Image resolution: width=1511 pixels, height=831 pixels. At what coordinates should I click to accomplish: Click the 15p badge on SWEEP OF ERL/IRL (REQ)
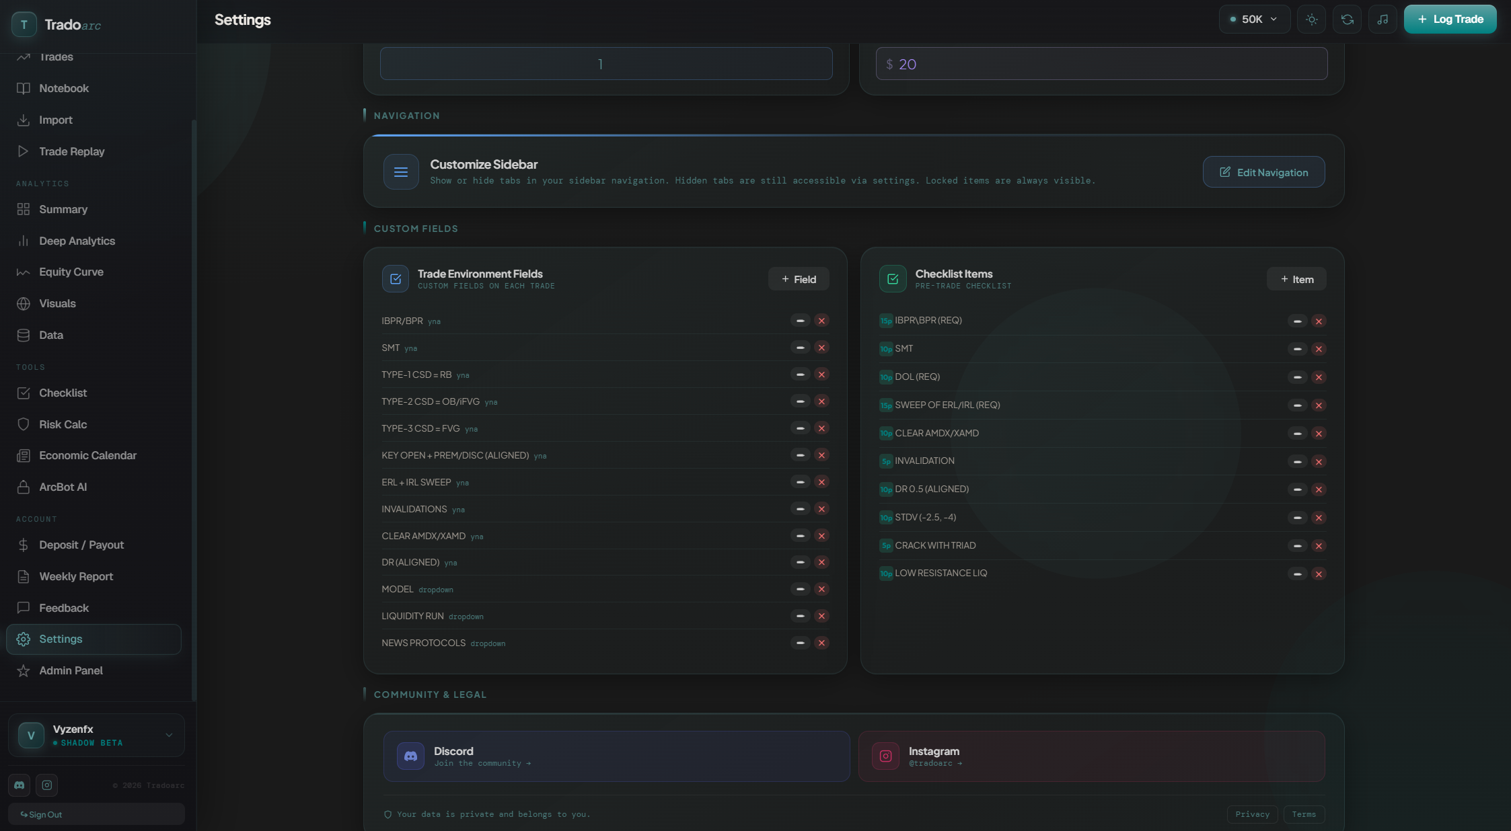[x=886, y=405]
